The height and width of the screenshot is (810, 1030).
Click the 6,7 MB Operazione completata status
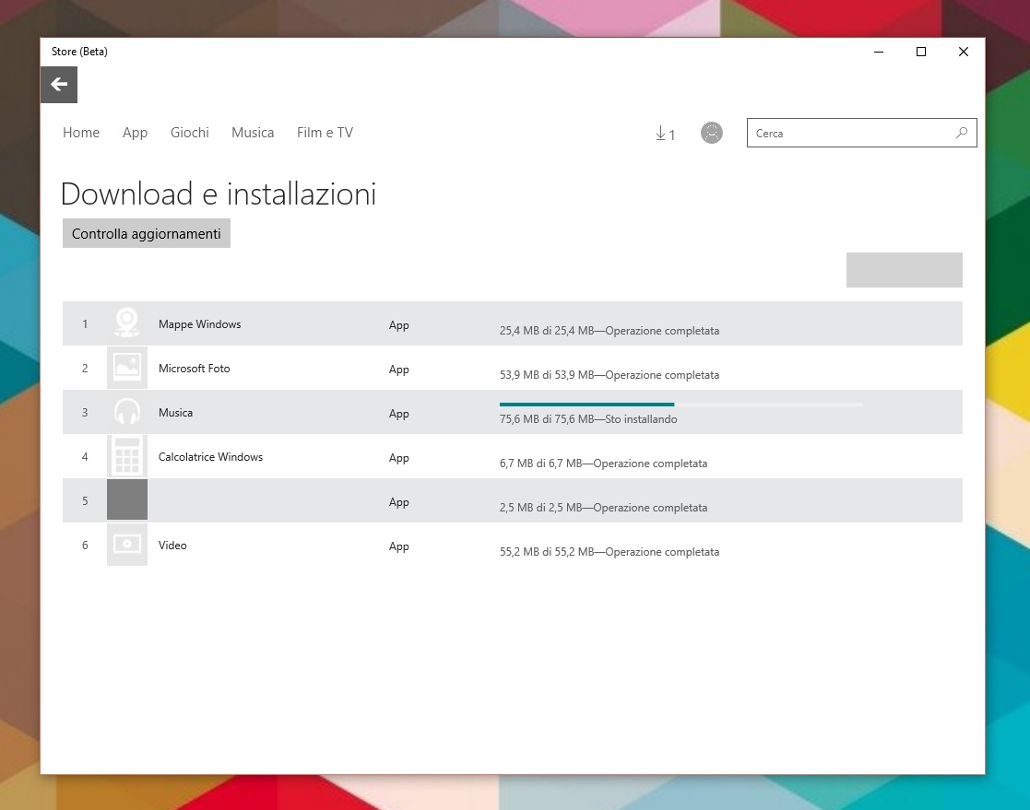[604, 464]
